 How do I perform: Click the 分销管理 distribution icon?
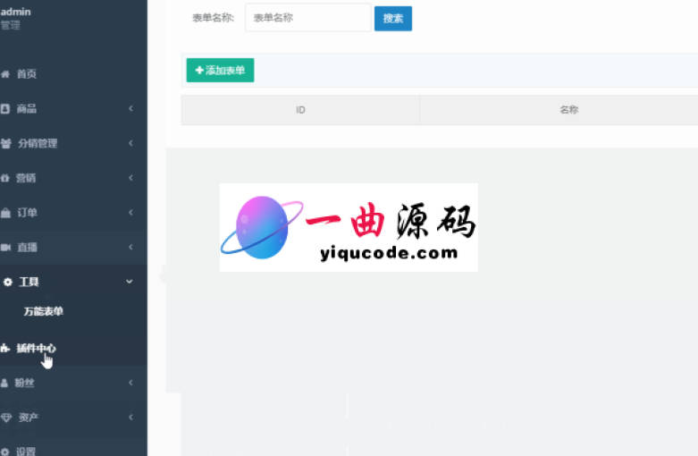click(x=5, y=143)
